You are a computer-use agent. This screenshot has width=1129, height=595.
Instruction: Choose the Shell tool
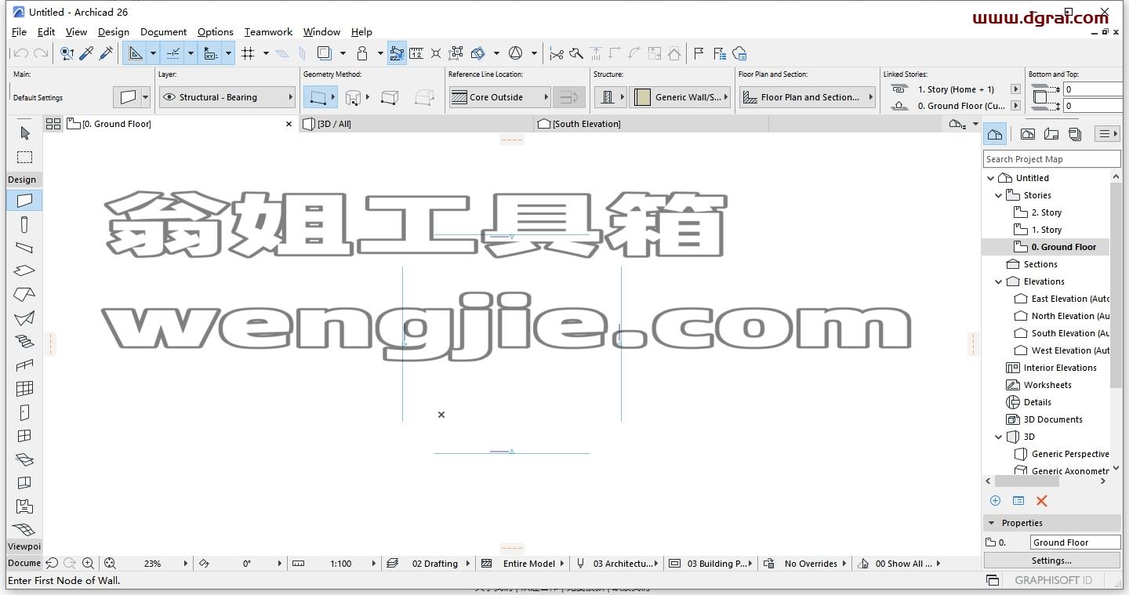click(x=24, y=318)
